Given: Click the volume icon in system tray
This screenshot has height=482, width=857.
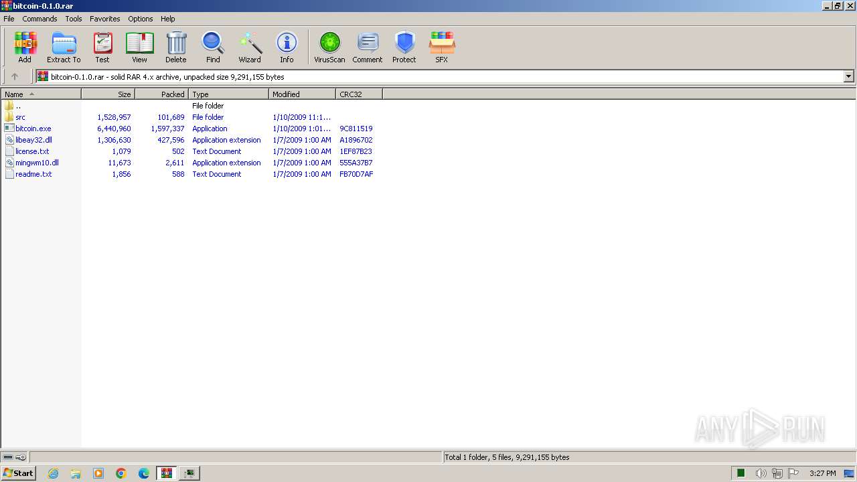Looking at the screenshot, I should click(x=761, y=473).
